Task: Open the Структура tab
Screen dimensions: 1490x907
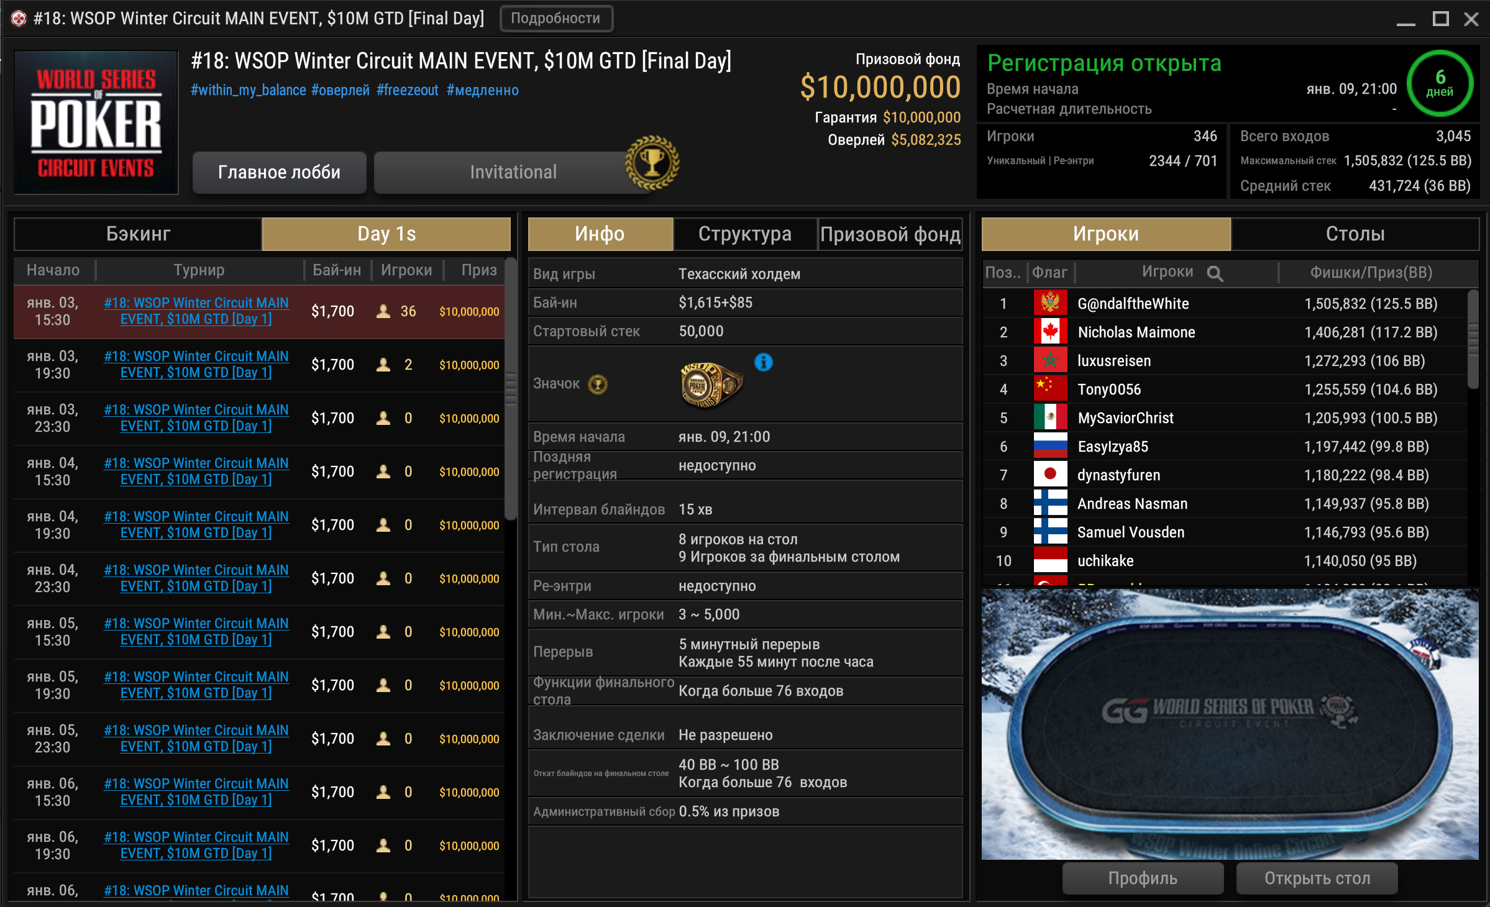Action: point(744,234)
